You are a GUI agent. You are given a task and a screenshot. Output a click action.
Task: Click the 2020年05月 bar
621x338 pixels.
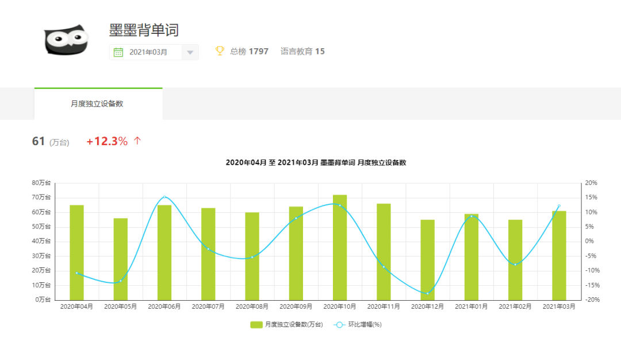tap(120, 259)
